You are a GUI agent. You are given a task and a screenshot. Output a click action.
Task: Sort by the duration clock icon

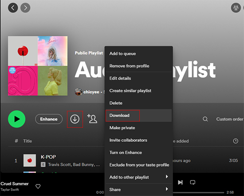[x=236, y=141]
